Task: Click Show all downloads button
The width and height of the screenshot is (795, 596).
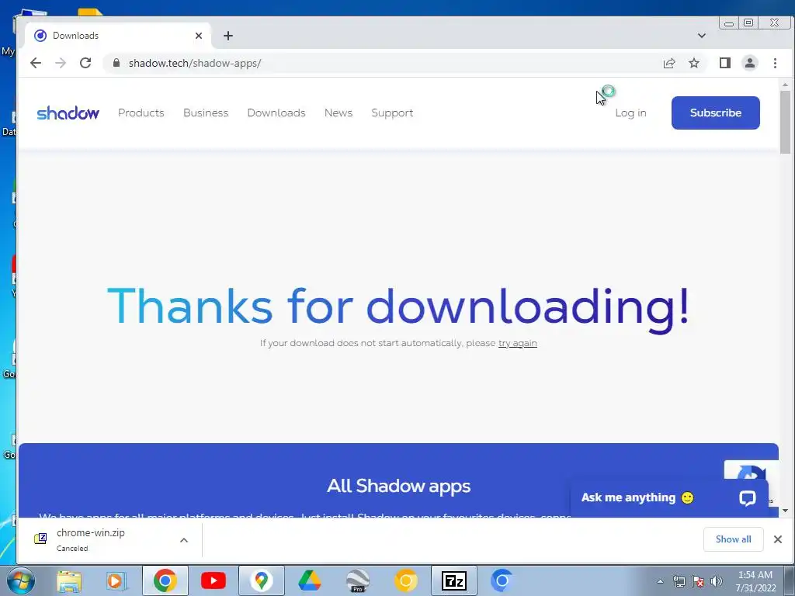Action: [x=733, y=539]
